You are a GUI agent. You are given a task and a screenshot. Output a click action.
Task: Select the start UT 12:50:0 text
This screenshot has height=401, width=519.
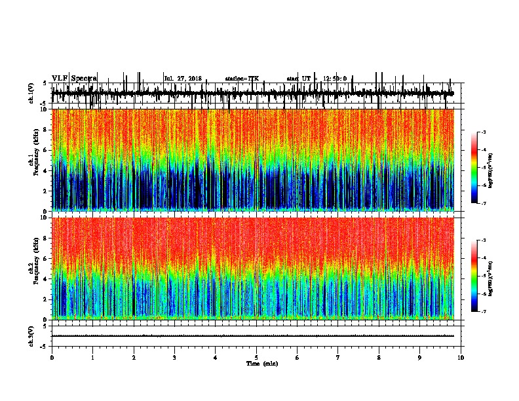317,79
